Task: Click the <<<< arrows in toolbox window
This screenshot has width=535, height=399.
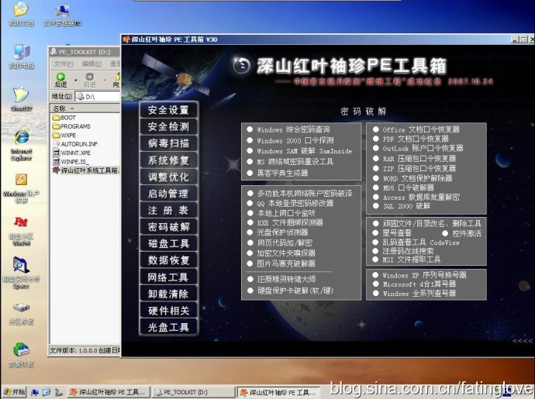Action: (523, 341)
